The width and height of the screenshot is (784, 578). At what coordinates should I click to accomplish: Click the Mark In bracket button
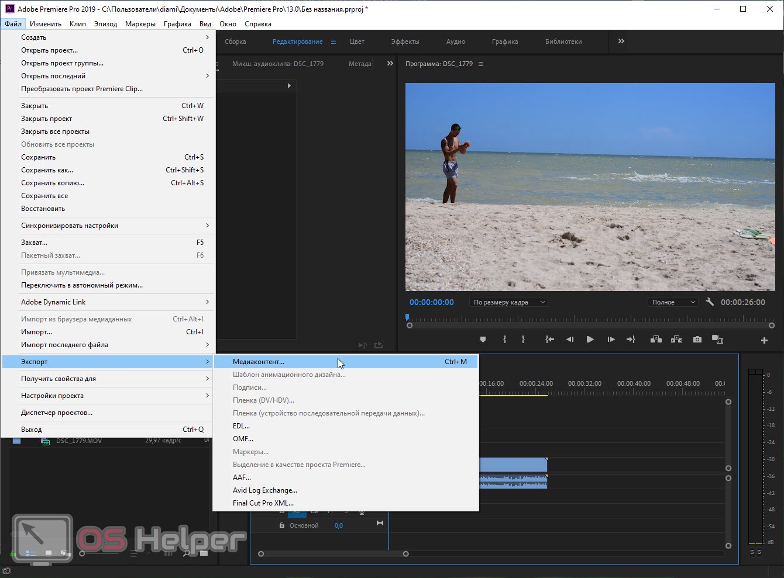coord(504,340)
